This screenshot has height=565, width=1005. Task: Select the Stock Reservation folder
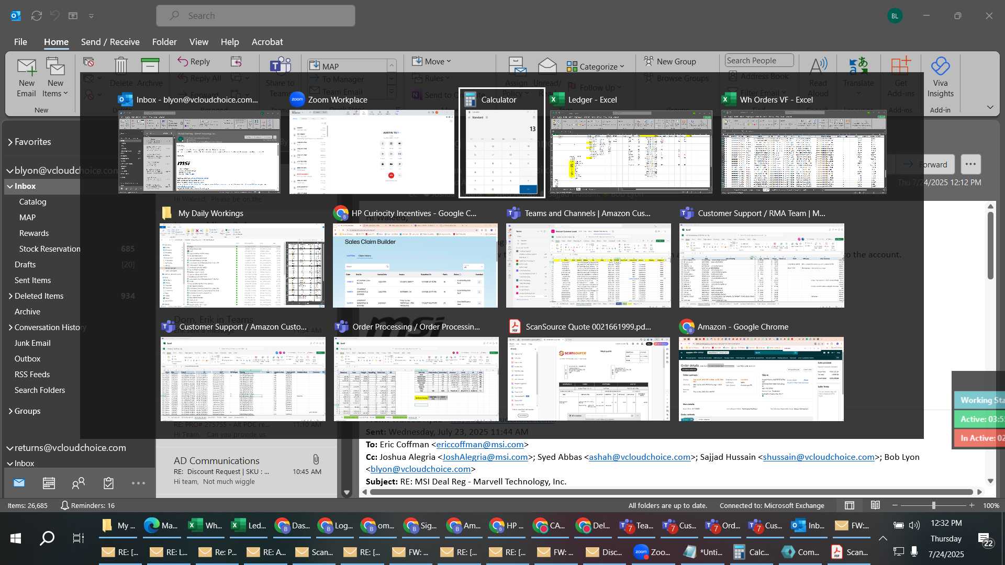50,249
